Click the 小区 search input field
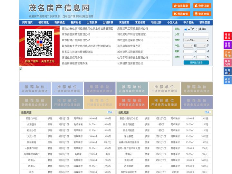 (196, 34)
